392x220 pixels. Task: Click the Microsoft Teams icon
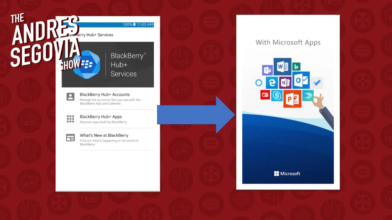[267, 70]
